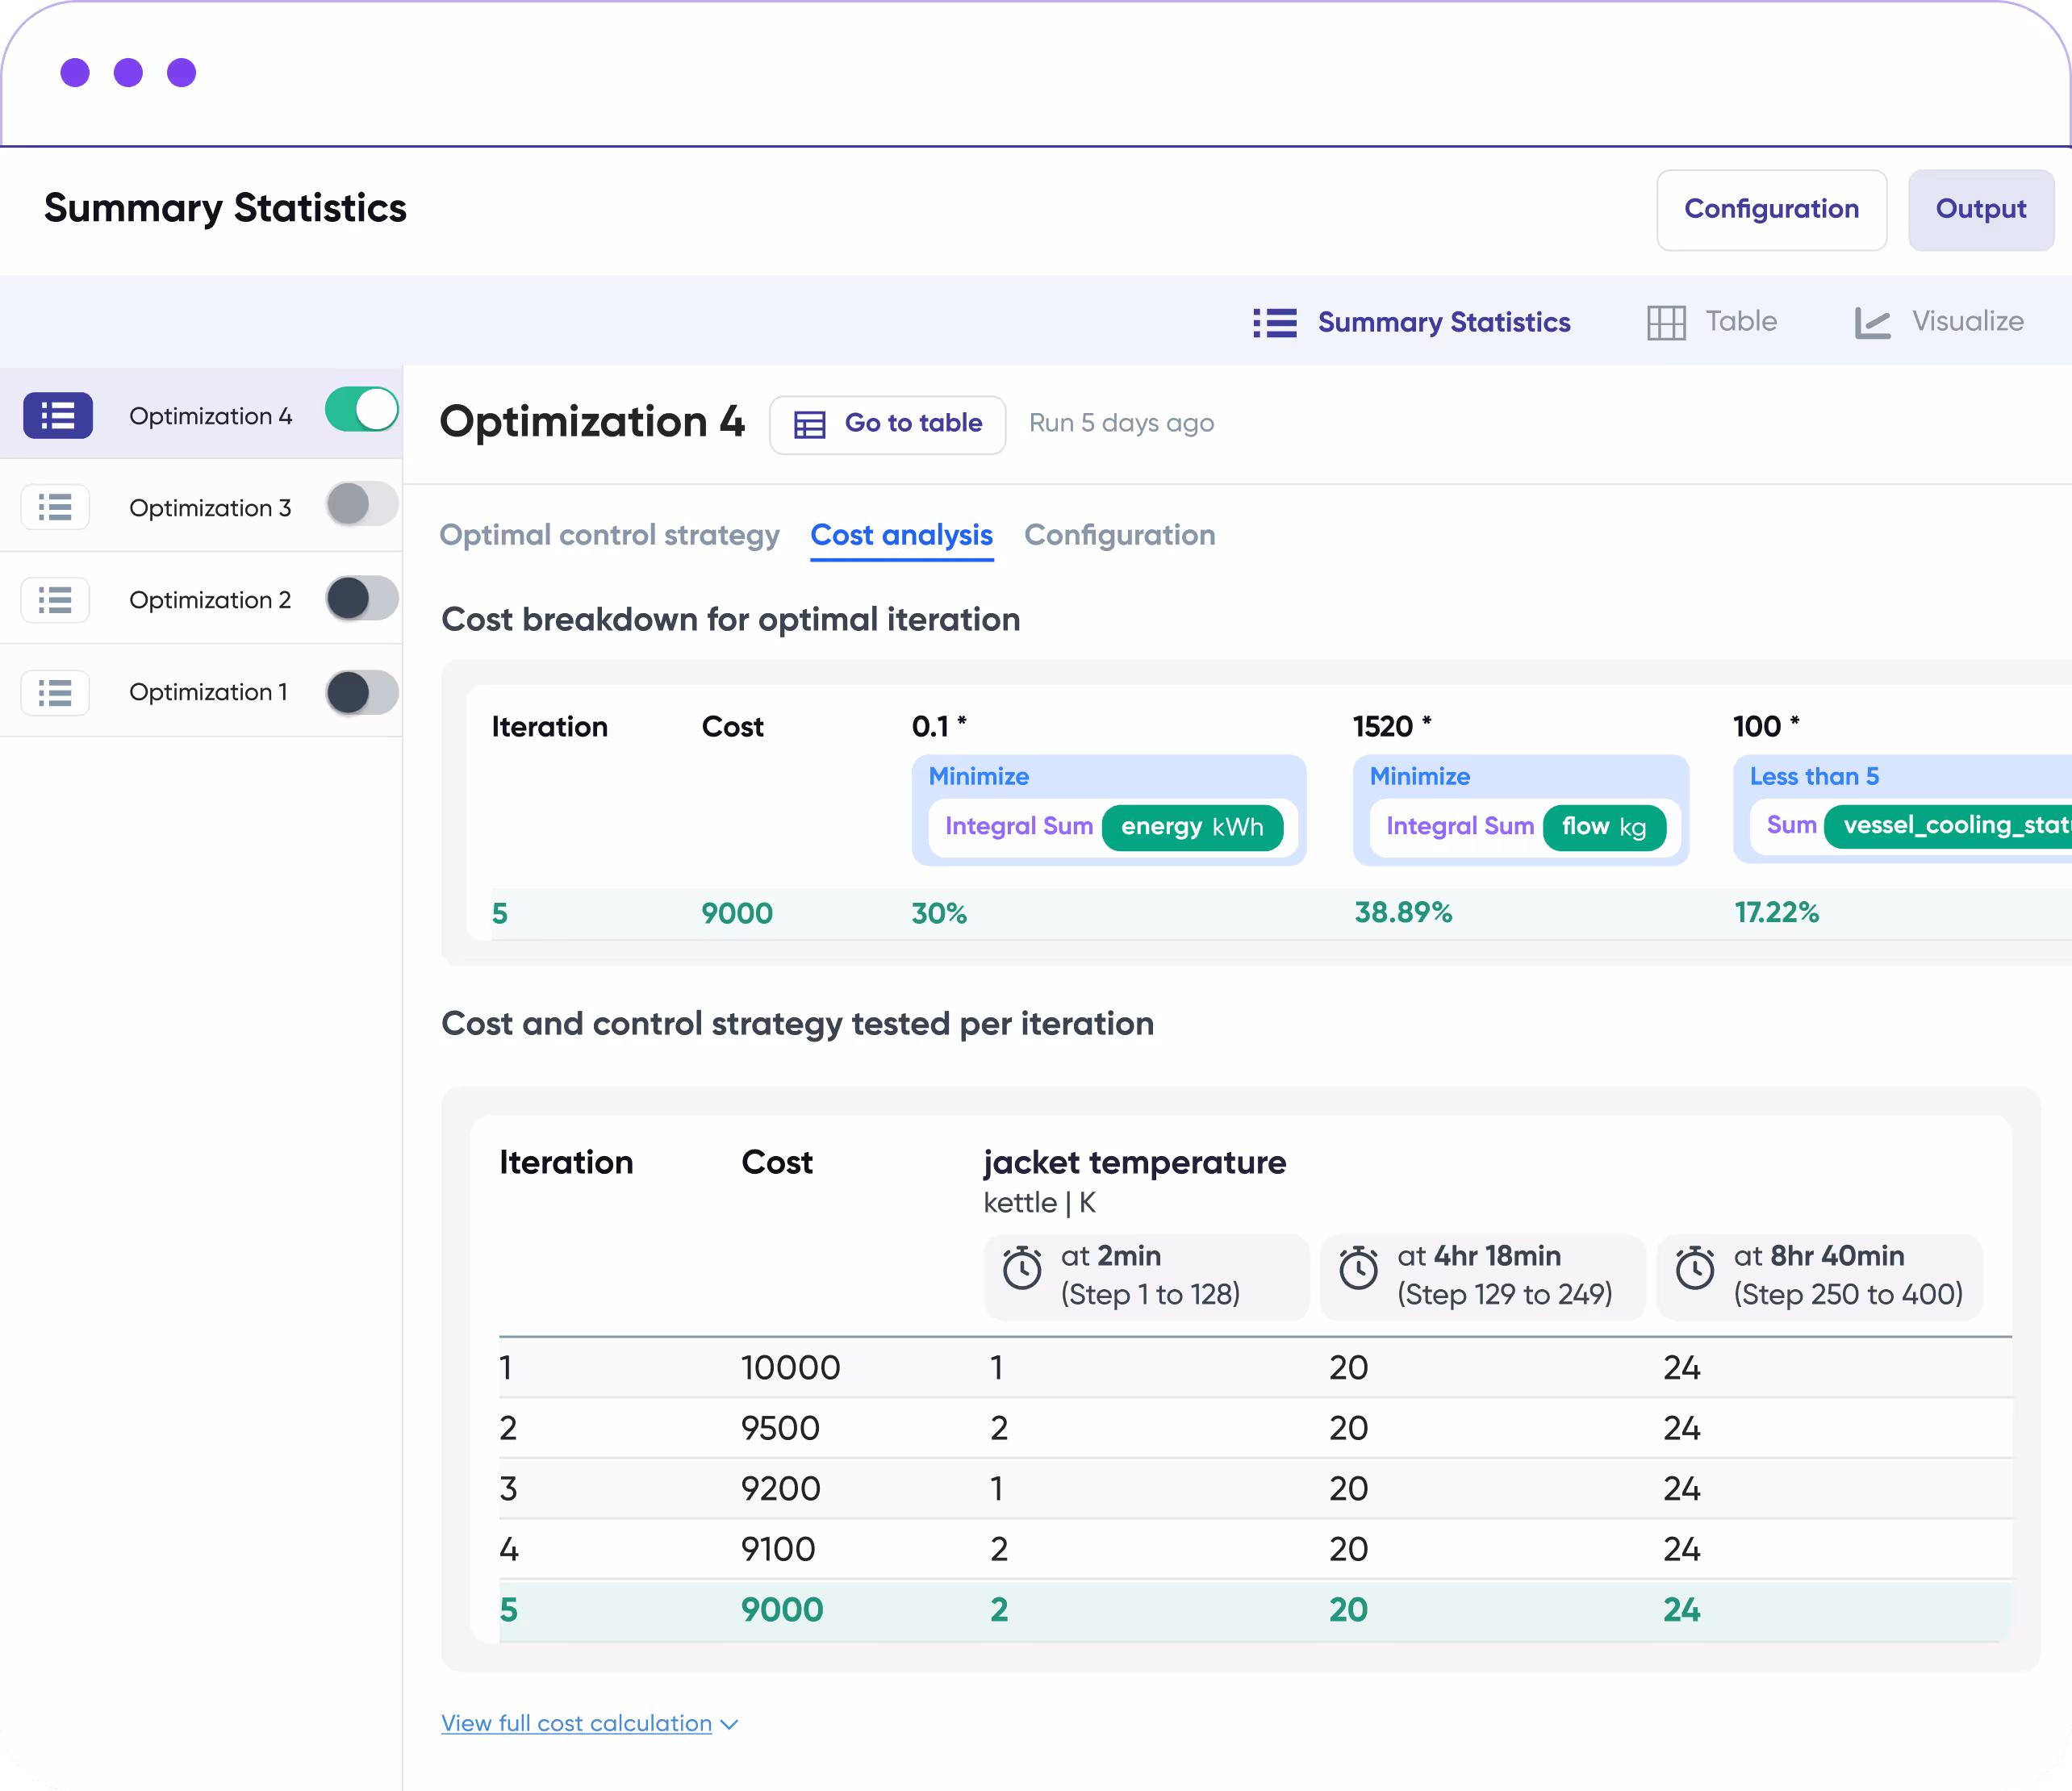This screenshot has height=1791, width=2072.
Task: Click clock icon beside 'at 4hr 18min'
Action: (1358, 1270)
